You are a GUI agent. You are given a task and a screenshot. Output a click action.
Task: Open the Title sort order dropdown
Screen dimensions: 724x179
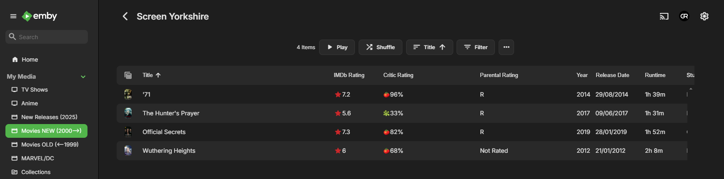(429, 47)
